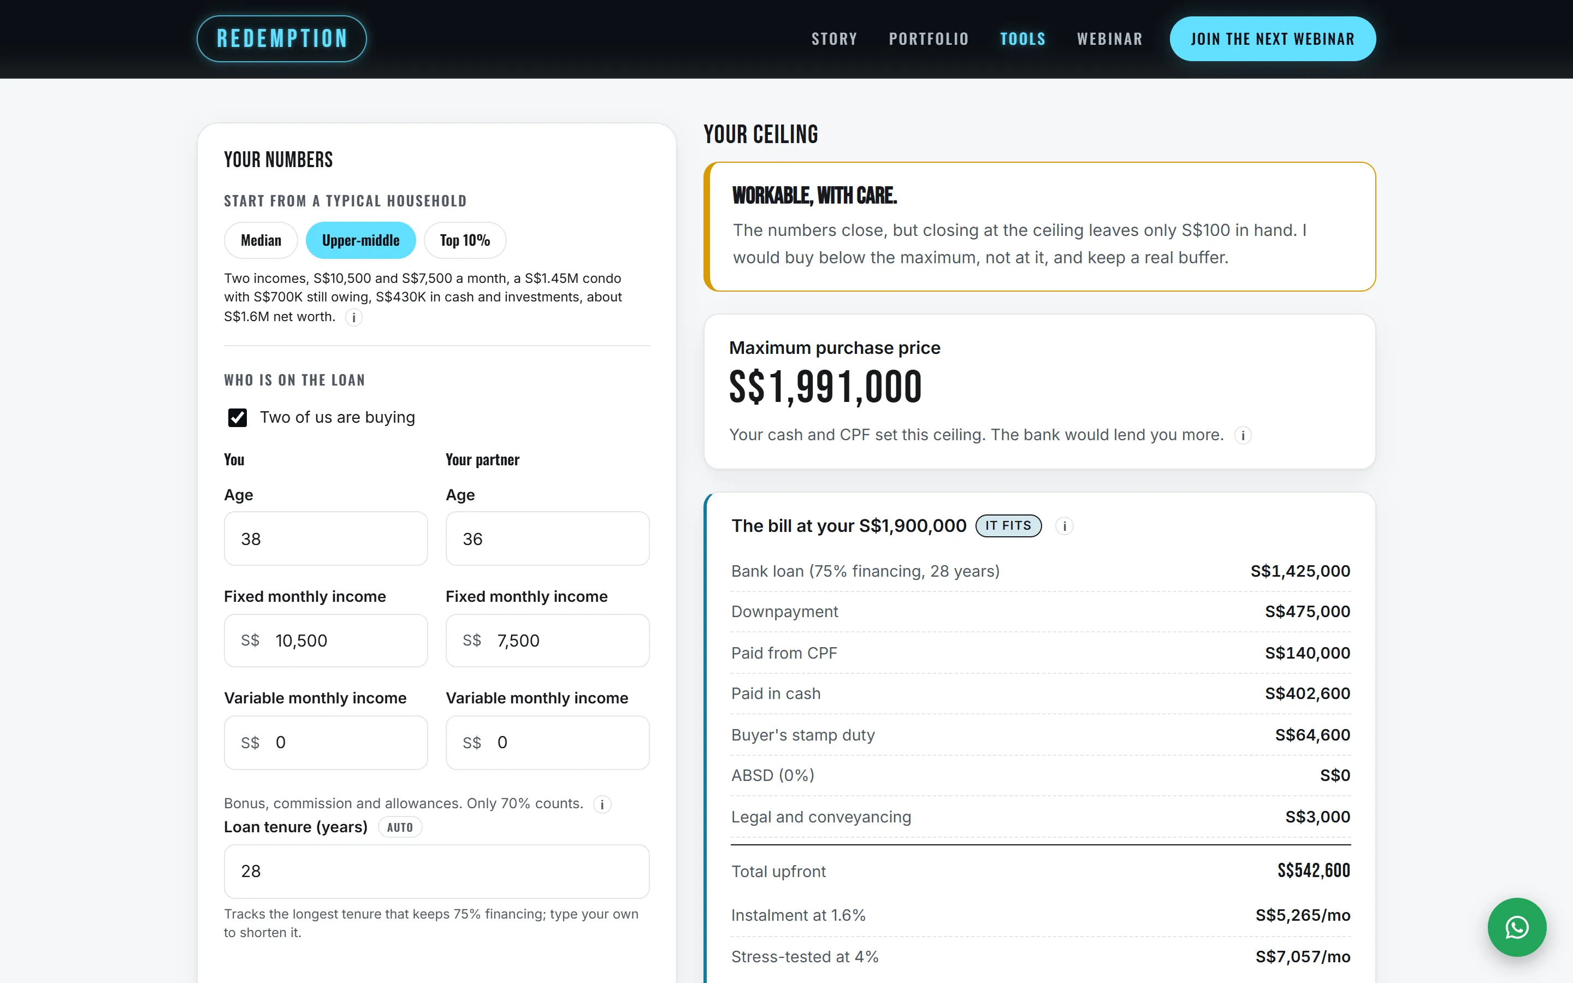Edit the Loan tenure years field

point(436,871)
